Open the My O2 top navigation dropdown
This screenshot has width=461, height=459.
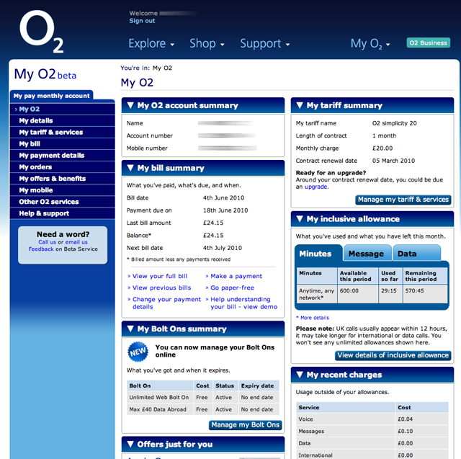click(370, 44)
